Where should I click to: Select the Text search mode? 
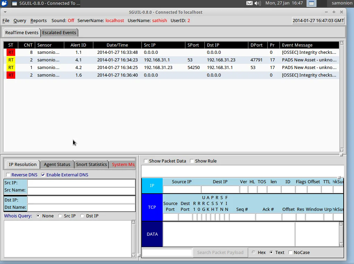[271, 253]
